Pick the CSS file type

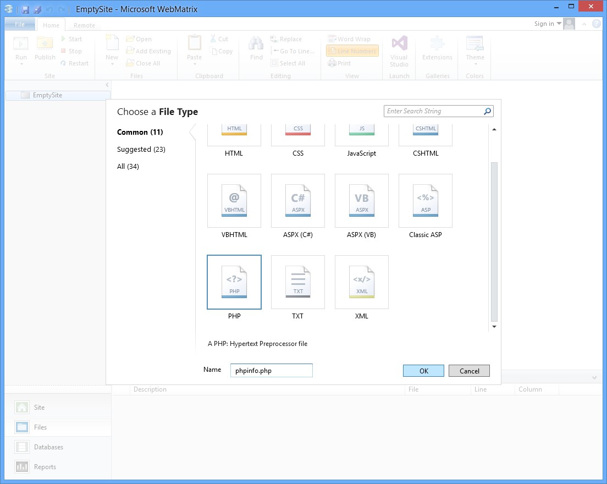[x=297, y=135]
